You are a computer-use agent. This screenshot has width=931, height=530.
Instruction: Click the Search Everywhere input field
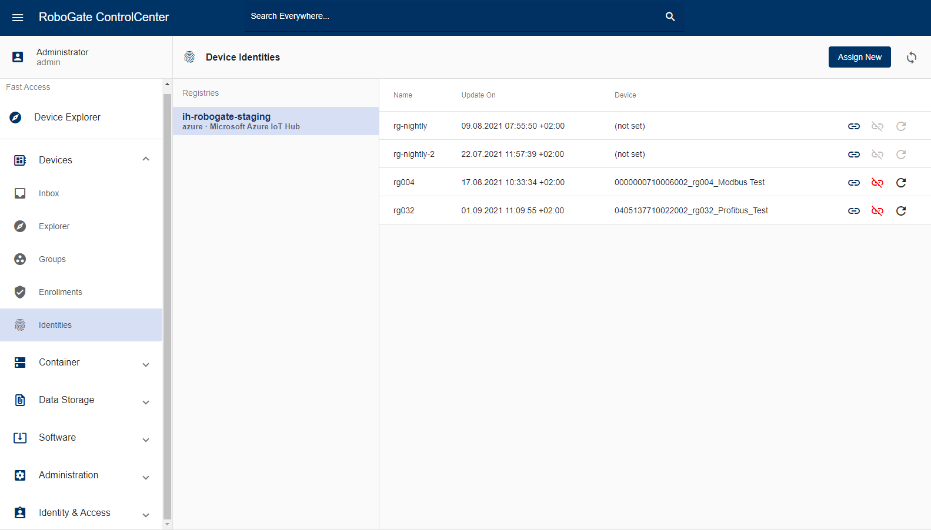[x=453, y=16]
